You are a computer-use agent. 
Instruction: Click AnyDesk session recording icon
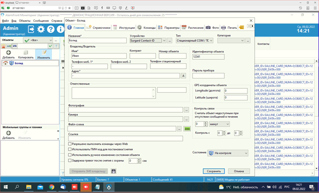tap(132, 8)
